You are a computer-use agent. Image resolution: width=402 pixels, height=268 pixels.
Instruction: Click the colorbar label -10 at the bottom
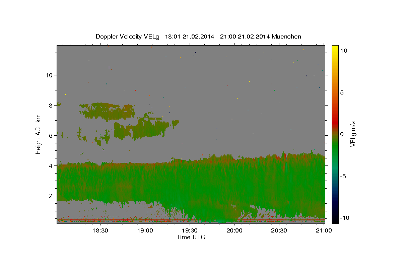pos(344,218)
